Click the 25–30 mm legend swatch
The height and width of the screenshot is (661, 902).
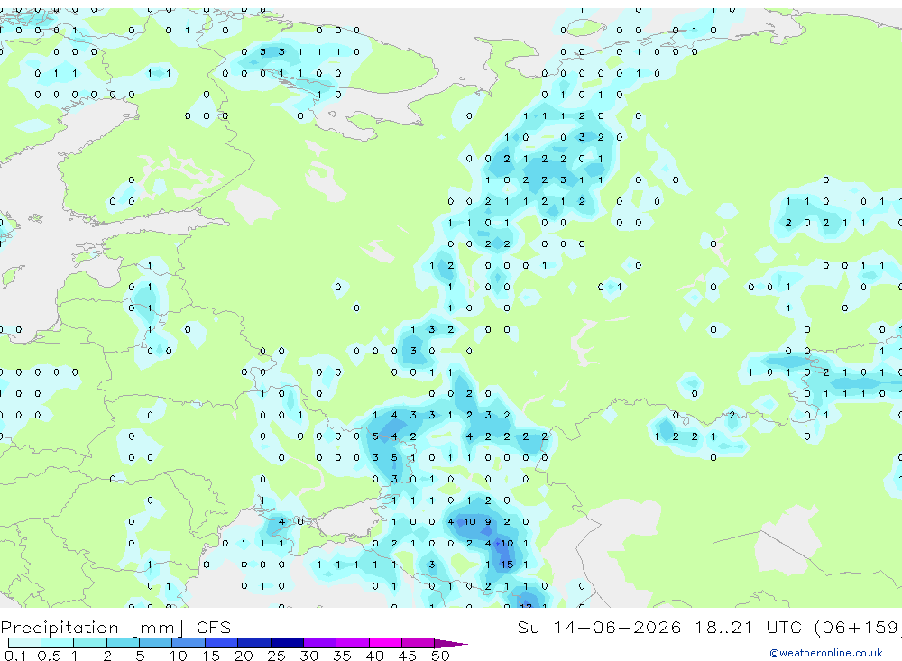(287, 643)
